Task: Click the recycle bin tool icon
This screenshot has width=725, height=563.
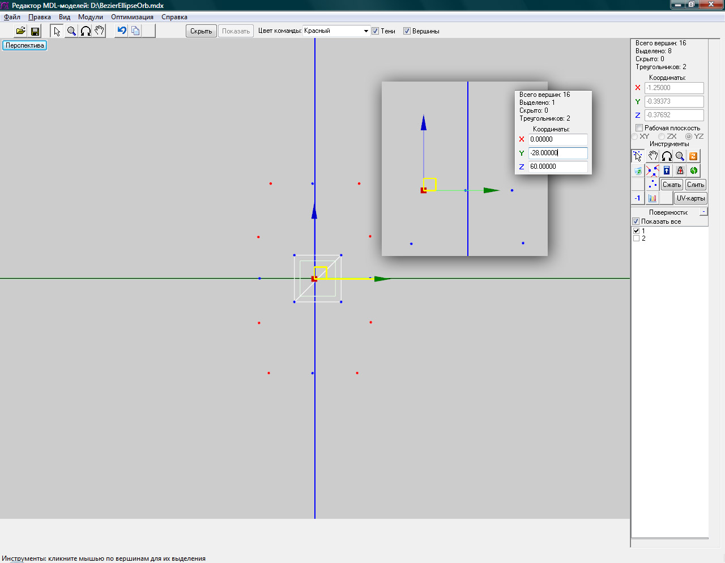Action: [638, 170]
